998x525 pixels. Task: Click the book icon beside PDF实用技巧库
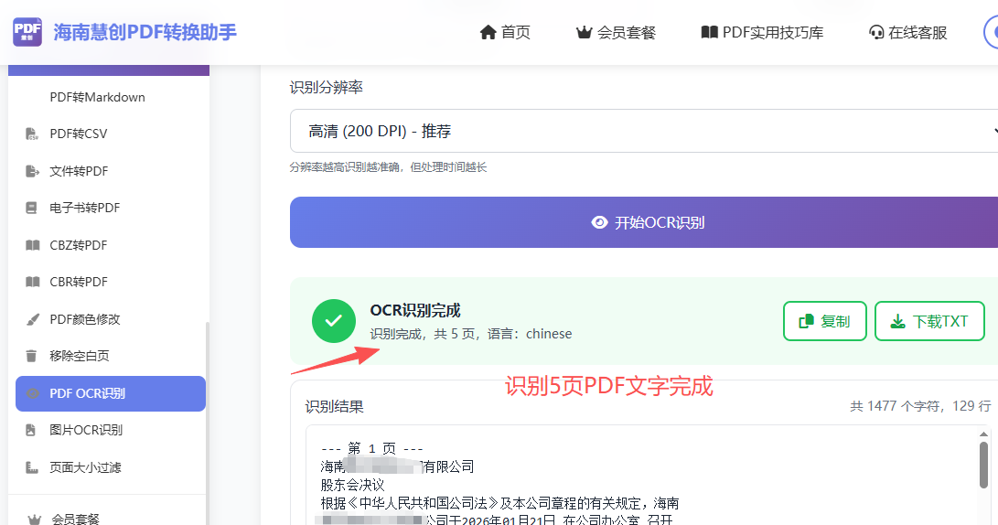(x=709, y=32)
